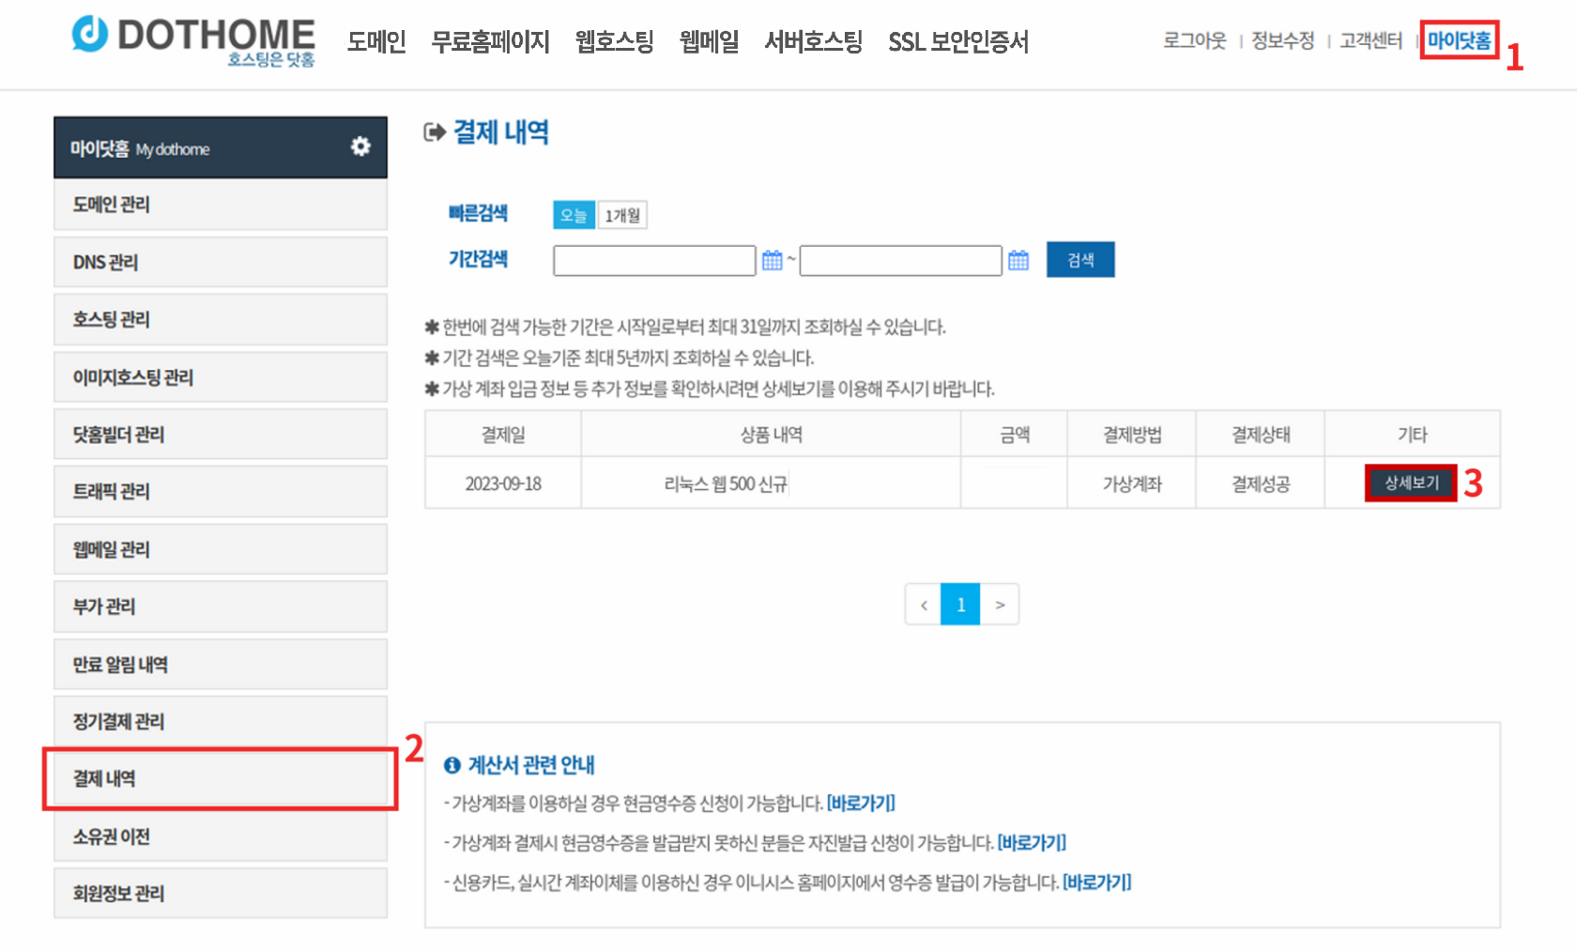Open the My dothome settings gear
1577x952 pixels.
click(360, 146)
